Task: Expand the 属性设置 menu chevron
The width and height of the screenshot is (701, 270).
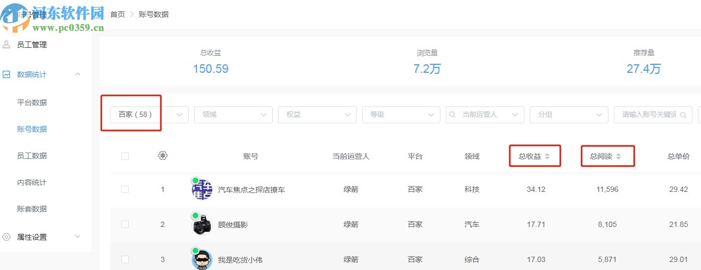Action: click(78, 237)
